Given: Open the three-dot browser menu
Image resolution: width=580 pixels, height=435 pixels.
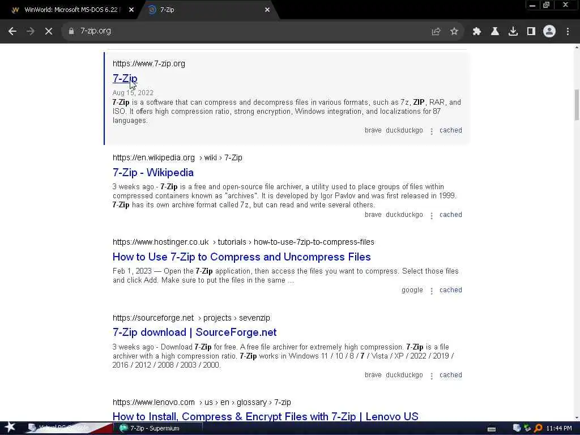Looking at the screenshot, I should tap(568, 32).
